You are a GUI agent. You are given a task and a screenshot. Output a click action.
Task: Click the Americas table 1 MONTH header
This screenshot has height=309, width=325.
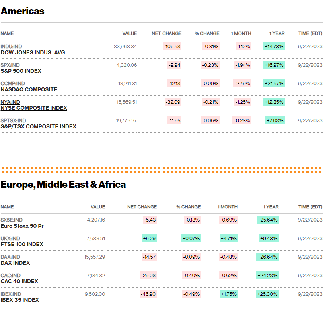pos(241,33)
